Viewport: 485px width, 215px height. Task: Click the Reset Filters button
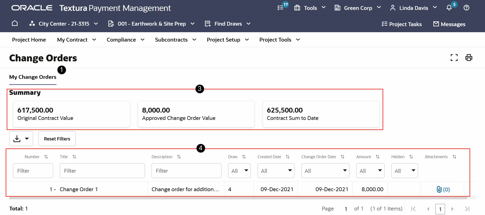(x=57, y=139)
